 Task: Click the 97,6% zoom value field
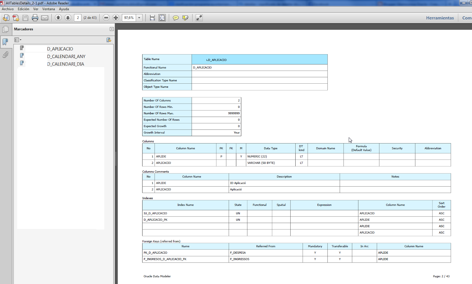(x=129, y=18)
